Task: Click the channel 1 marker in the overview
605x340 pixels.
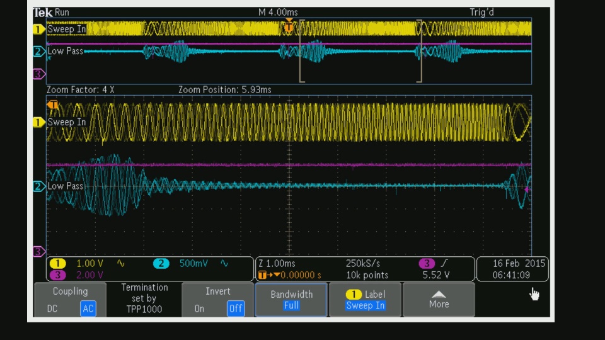Action: (x=39, y=29)
